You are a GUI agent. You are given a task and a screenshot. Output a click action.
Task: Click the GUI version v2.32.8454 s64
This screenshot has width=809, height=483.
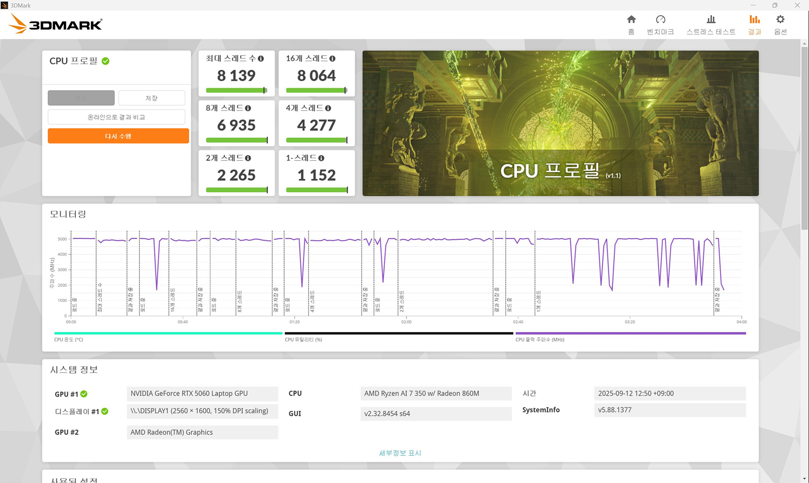tap(436, 414)
